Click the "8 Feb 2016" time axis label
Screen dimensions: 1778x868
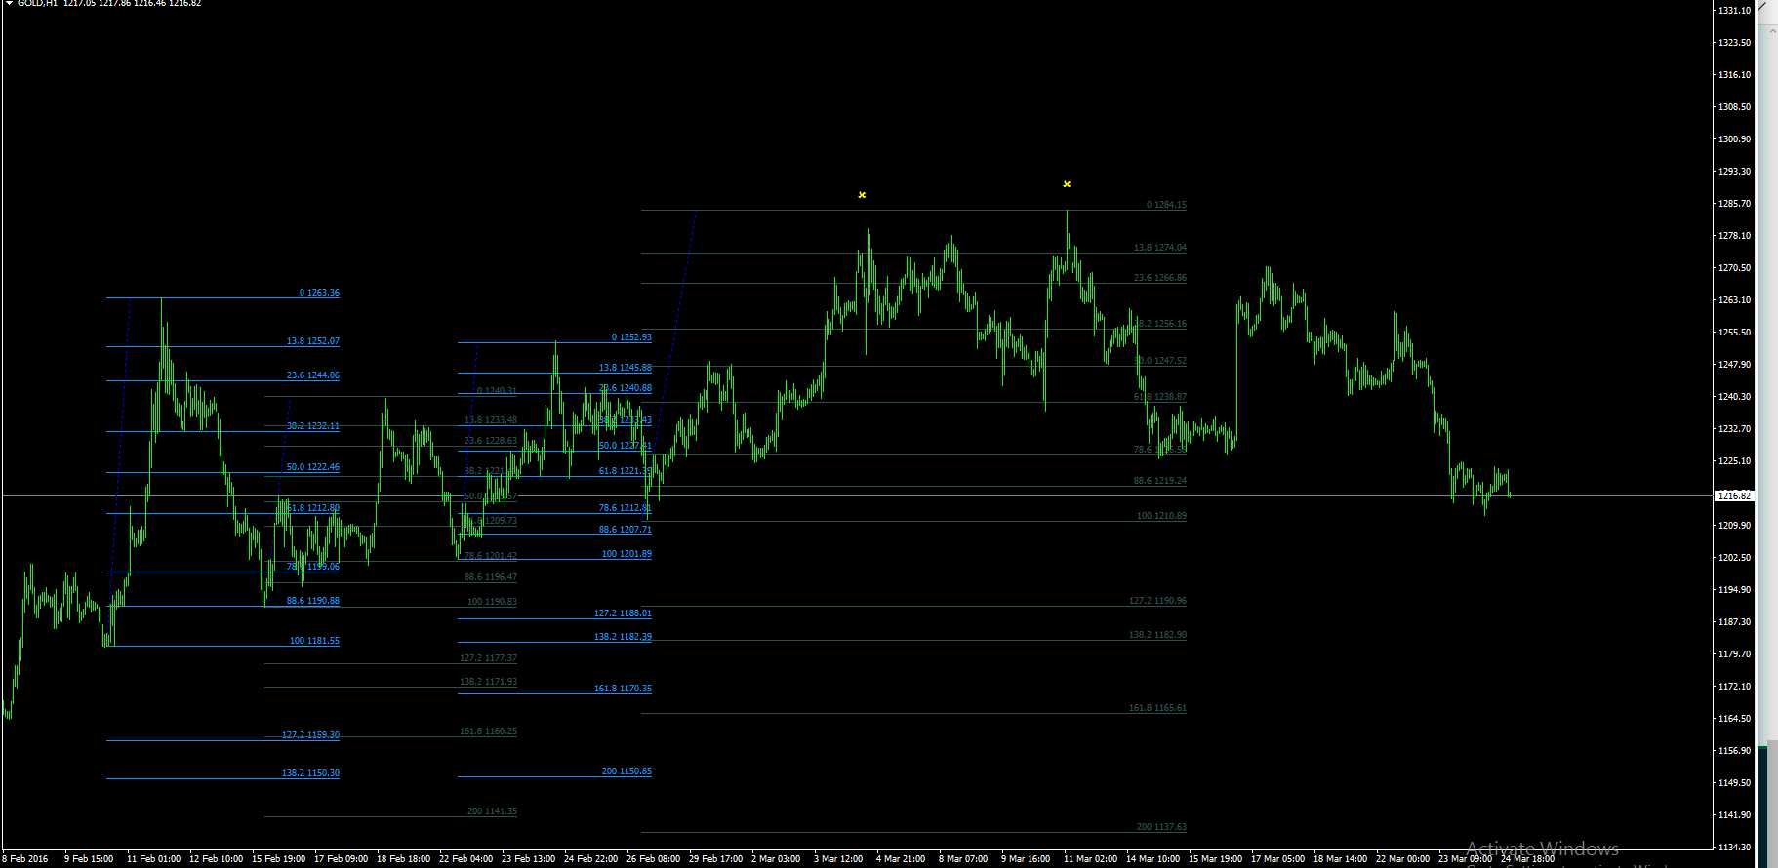click(x=25, y=859)
